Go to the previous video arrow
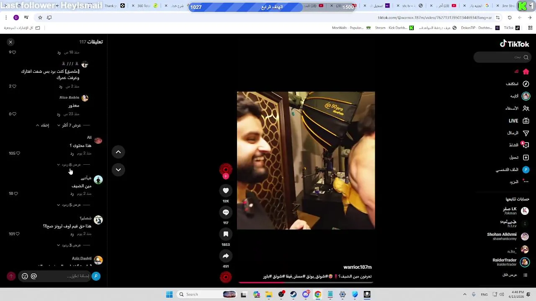This screenshot has height=301, width=536. 118,152
